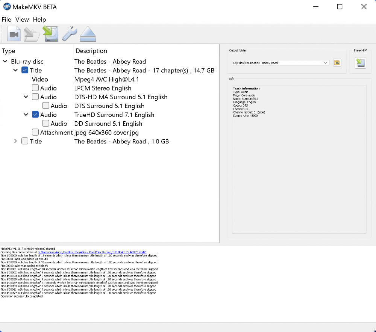The width and height of the screenshot is (376, 332).
Task: Click the Make MKV button icon
Action: (x=361, y=63)
